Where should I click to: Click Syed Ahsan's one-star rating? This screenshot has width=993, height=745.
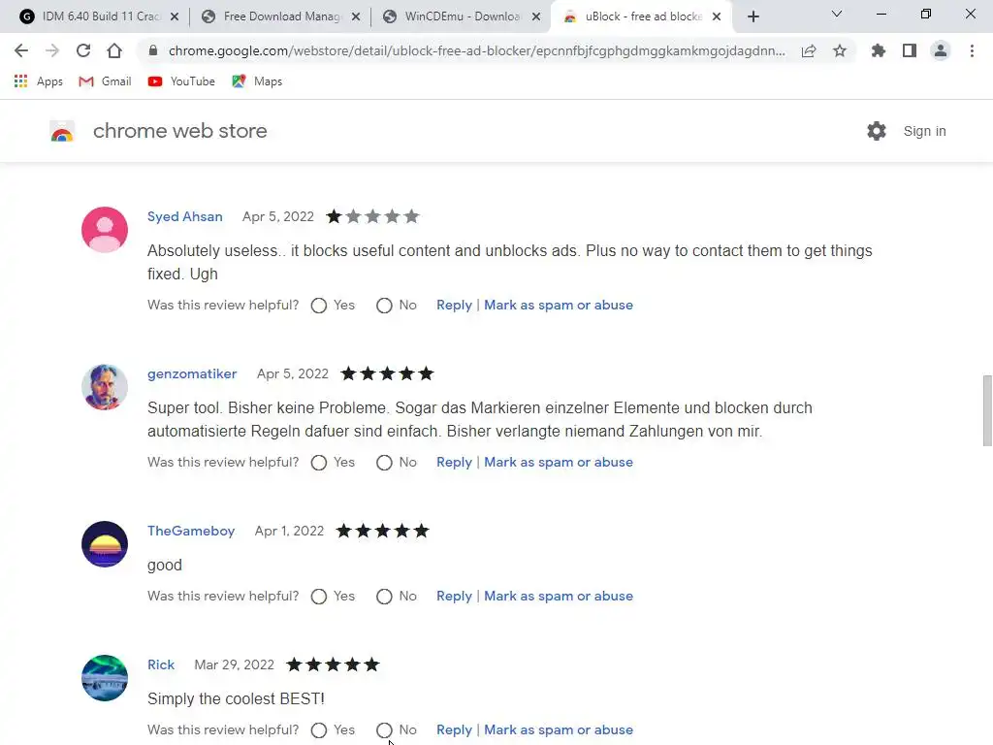(x=372, y=216)
